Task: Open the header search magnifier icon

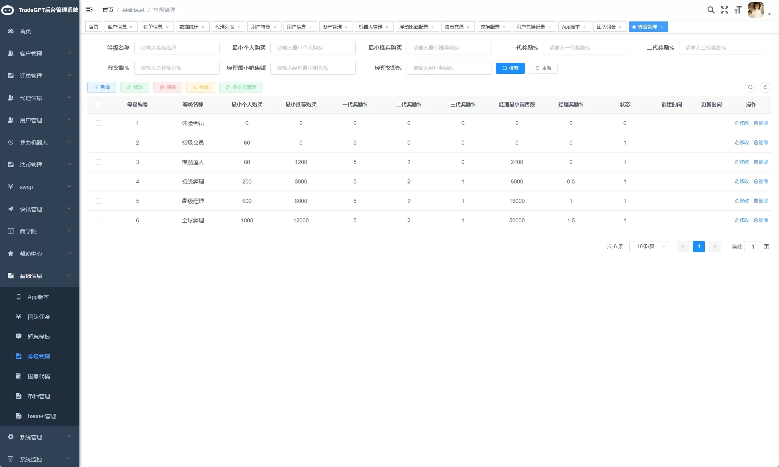Action: (x=711, y=10)
